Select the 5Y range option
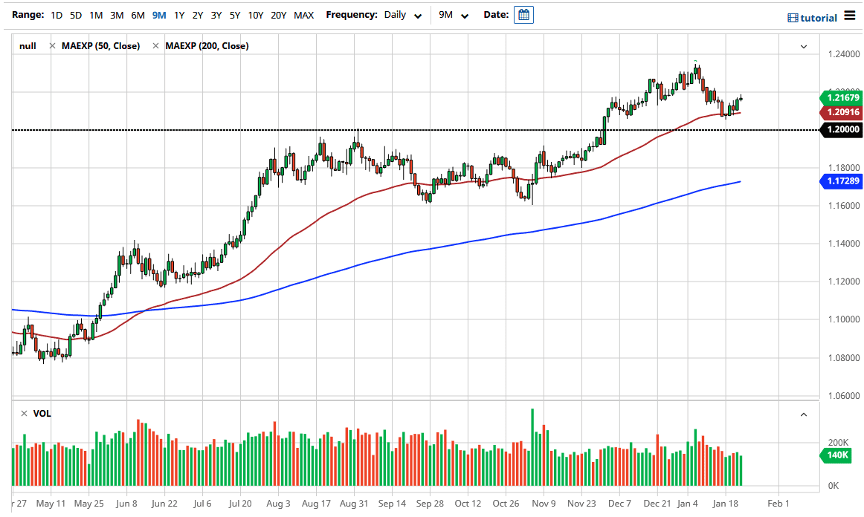This screenshot has width=864, height=517. coord(235,14)
